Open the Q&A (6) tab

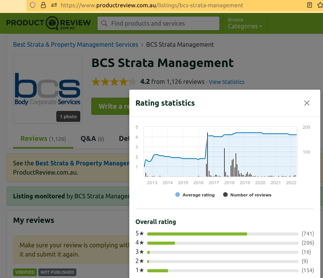click(x=92, y=139)
